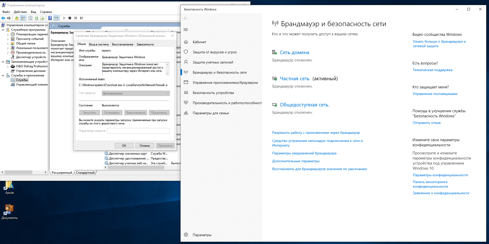Expand the Локальные пользователи tree node
This screenshot has height=244, width=489.
click(x=8, y=48)
